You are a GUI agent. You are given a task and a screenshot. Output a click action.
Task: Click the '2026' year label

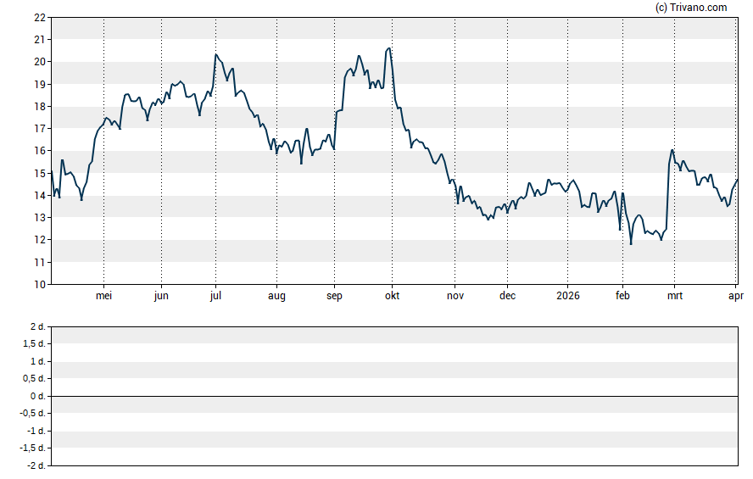(567, 296)
